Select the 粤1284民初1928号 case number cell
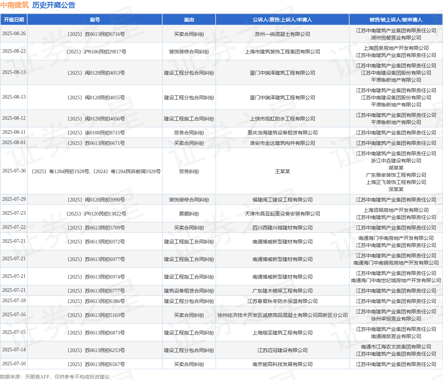This screenshot has width=443, height=380. coord(95,171)
